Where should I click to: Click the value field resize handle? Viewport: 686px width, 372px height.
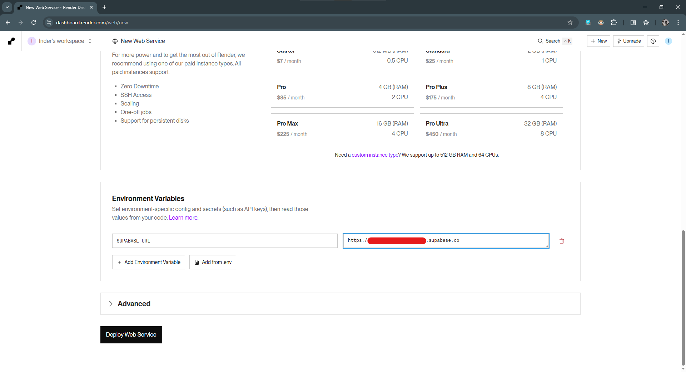coord(547,246)
